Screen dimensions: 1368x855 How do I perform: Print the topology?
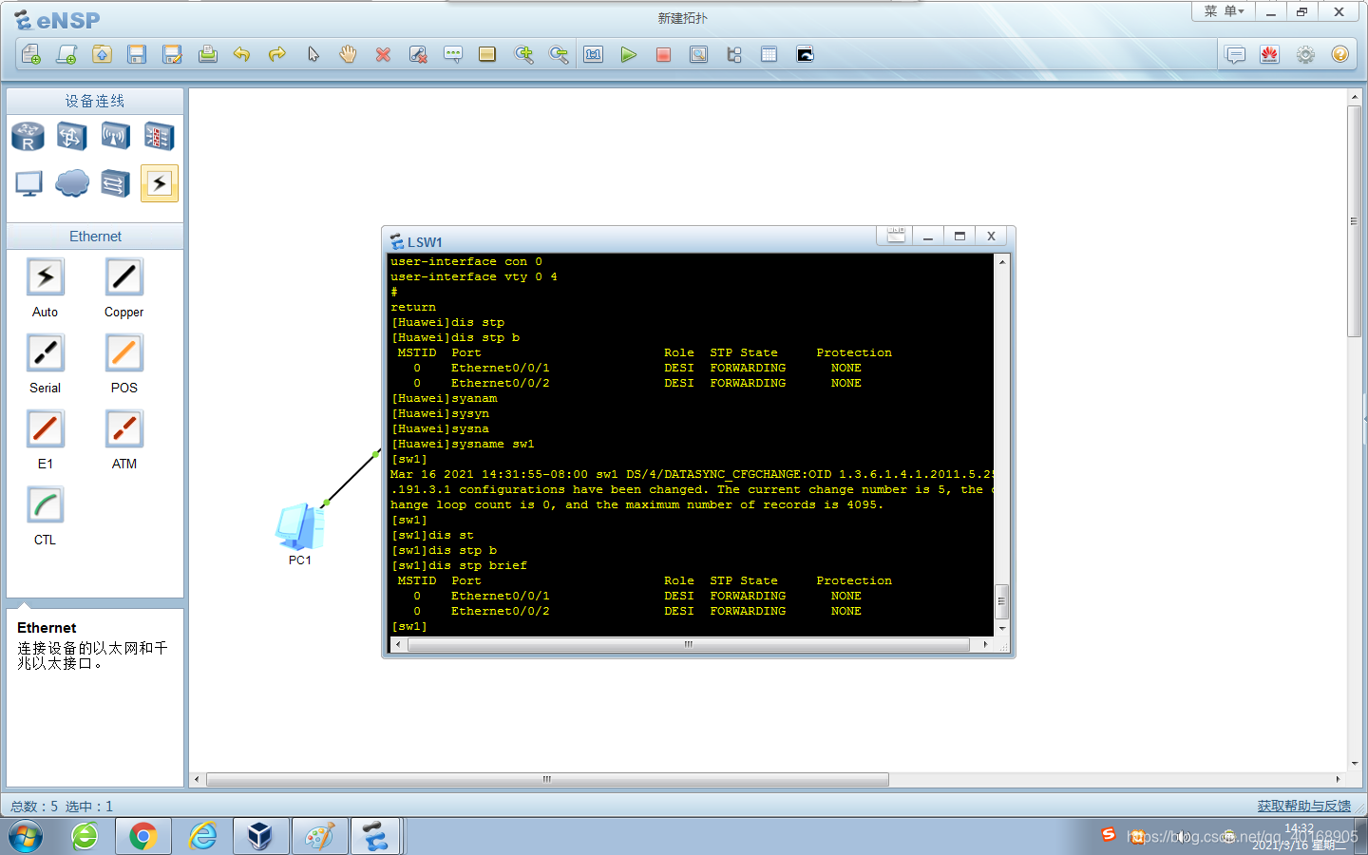207,54
